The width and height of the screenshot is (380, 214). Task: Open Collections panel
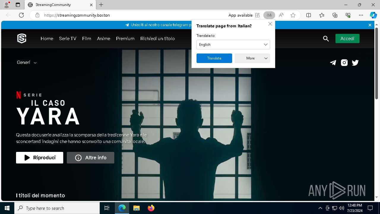point(335,15)
